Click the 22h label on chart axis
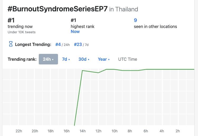Screen dimensions: 198x136 click(19, 131)
